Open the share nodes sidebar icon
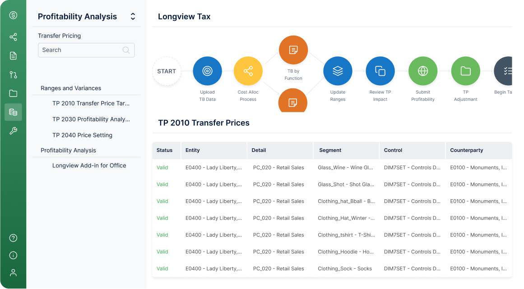The height and width of the screenshot is (289, 524). pyautogui.click(x=13, y=37)
